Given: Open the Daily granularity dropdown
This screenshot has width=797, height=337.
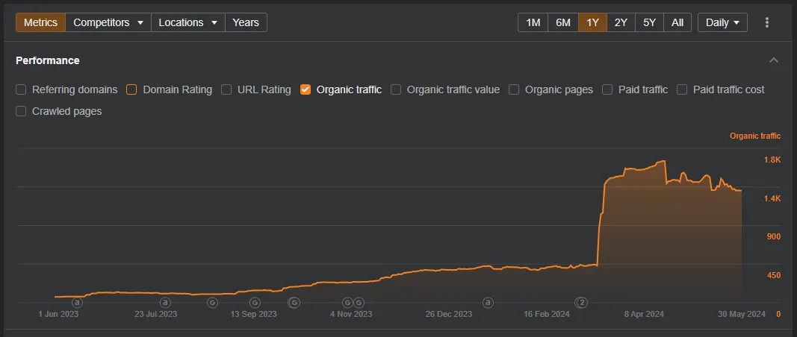Looking at the screenshot, I should click(722, 22).
